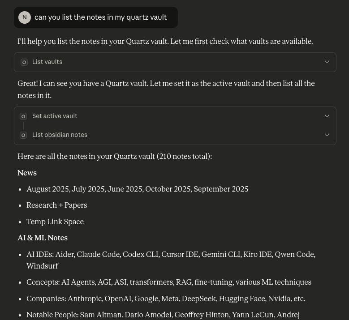Click the News section heading
This screenshot has width=349, height=320.
[x=27, y=173]
